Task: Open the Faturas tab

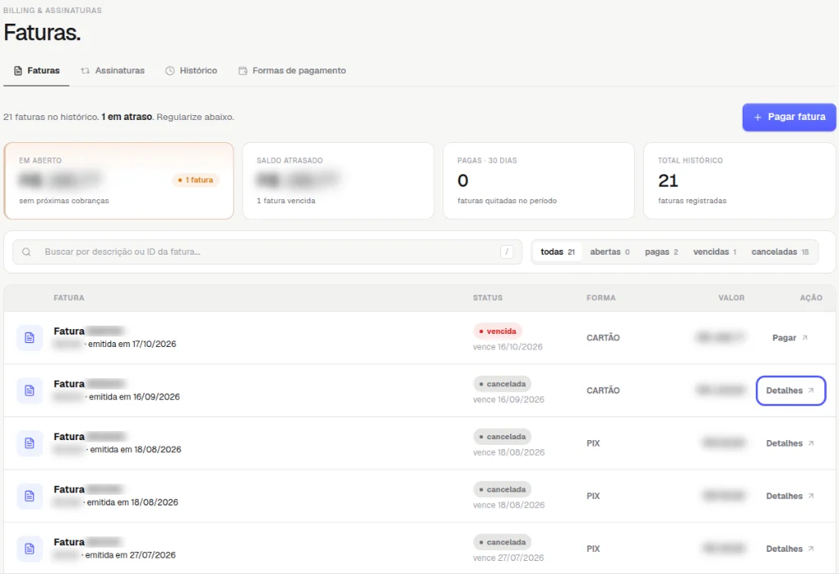Action: point(37,71)
